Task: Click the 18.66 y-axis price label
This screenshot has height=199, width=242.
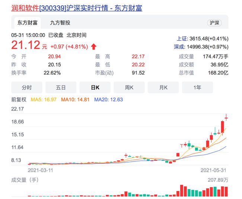Action: click(17, 122)
